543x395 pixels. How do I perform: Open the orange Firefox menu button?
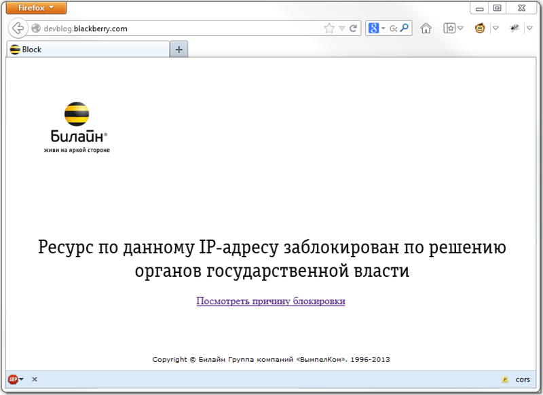click(36, 7)
